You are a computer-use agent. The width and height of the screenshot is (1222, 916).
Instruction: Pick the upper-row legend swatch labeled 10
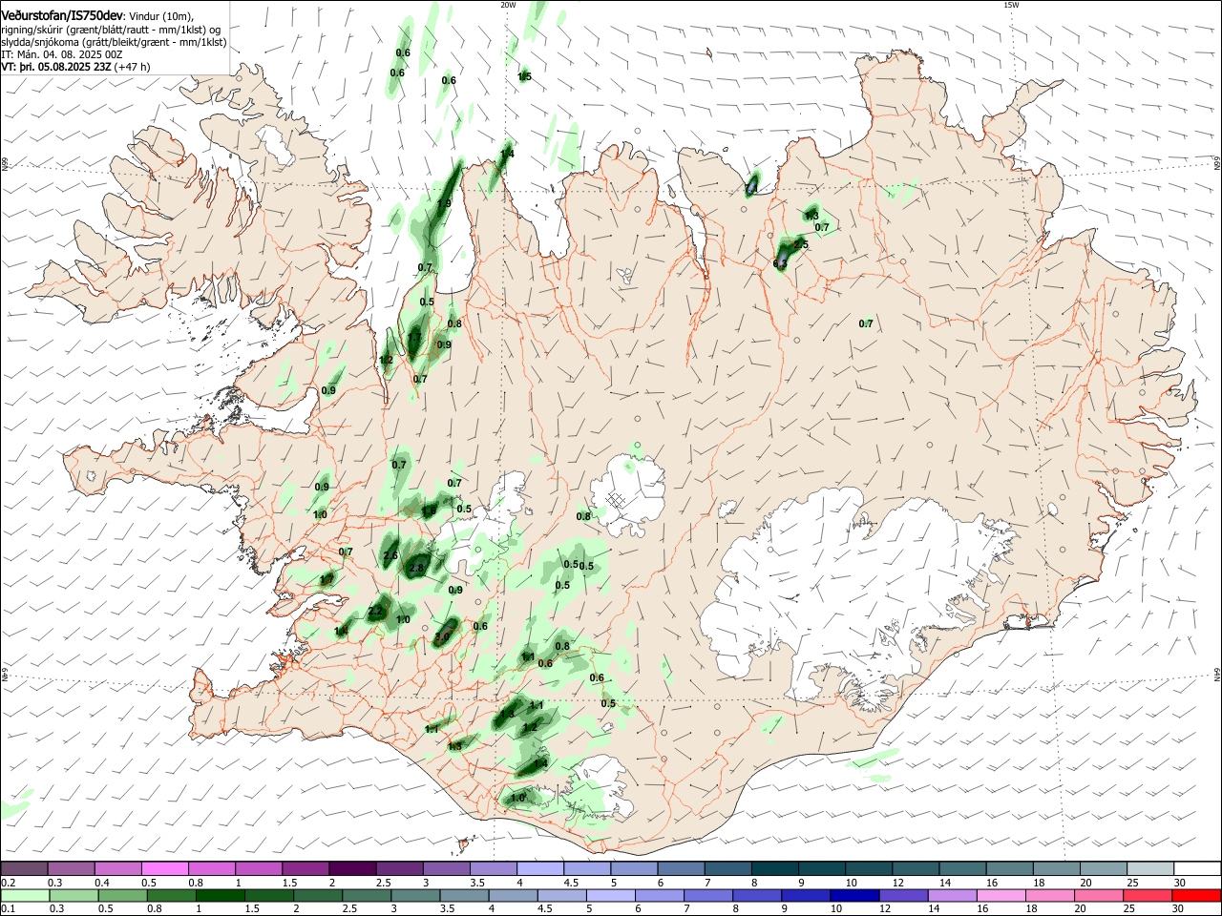(x=870, y=868)
